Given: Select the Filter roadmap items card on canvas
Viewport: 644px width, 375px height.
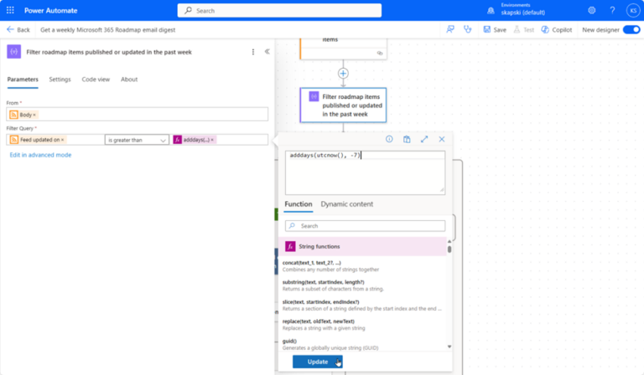Looking at the screenshot, I should (343, 105).
